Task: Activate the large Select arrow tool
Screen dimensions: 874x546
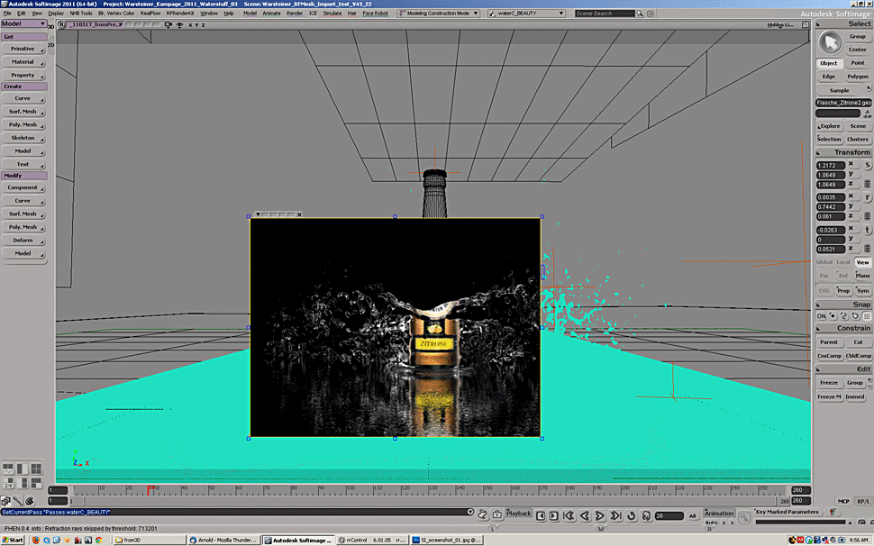Action: pos(830,42)
